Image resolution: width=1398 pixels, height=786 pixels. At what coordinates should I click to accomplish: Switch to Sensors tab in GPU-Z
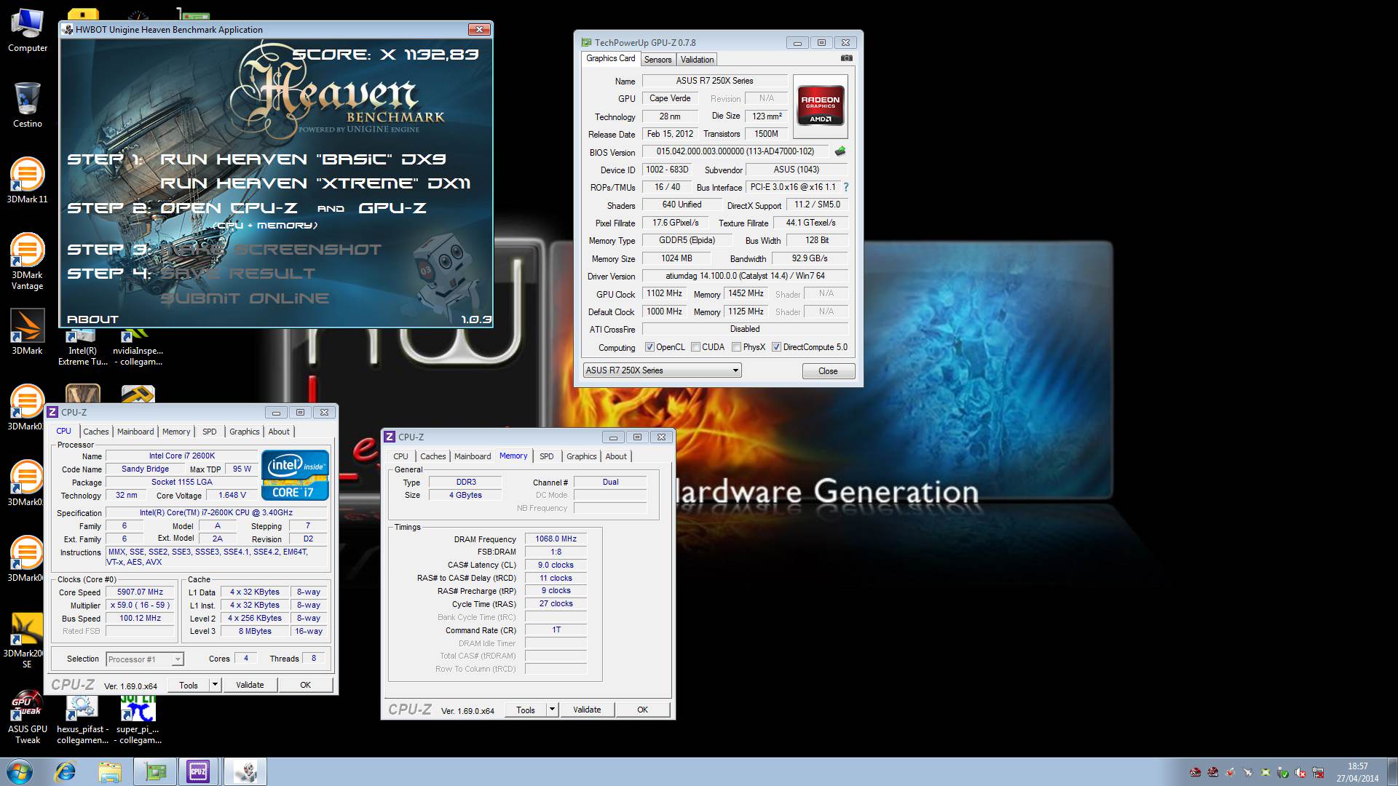[657, 60]
